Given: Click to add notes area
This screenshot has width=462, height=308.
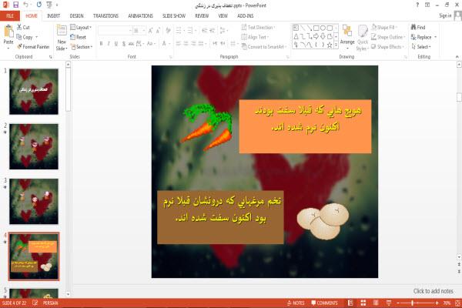Looking at the screenshot, I should click(433, 291).
